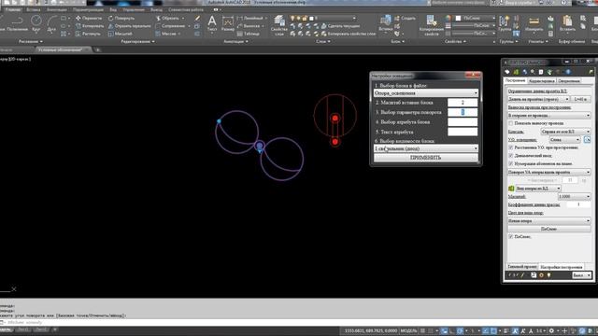The image size is (598, 336).
Task: Click the save disk icon at plugin panel bottom
Action: coord(534,275)
